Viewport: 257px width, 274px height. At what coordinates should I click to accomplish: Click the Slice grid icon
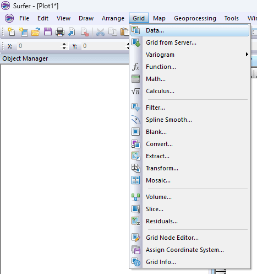click(136, 209)
